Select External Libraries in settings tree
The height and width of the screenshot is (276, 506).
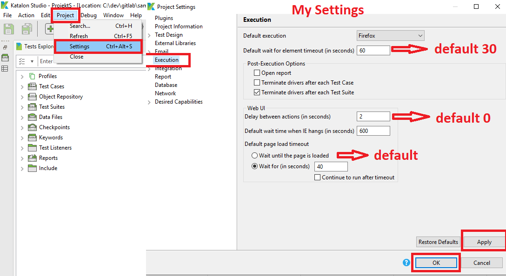[x=175, y=43]
